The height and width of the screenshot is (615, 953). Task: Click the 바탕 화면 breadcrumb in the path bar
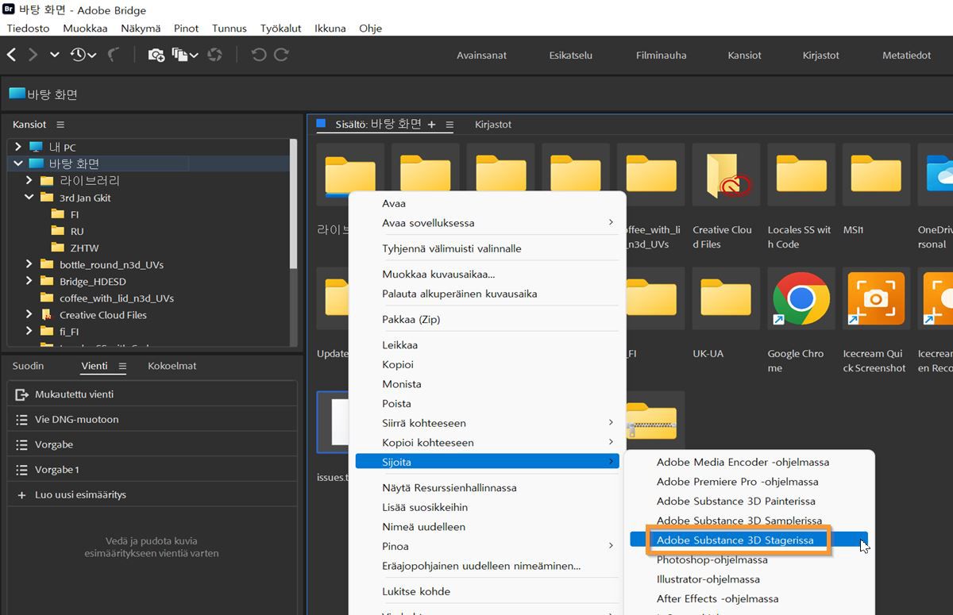(x=44, y=94)
